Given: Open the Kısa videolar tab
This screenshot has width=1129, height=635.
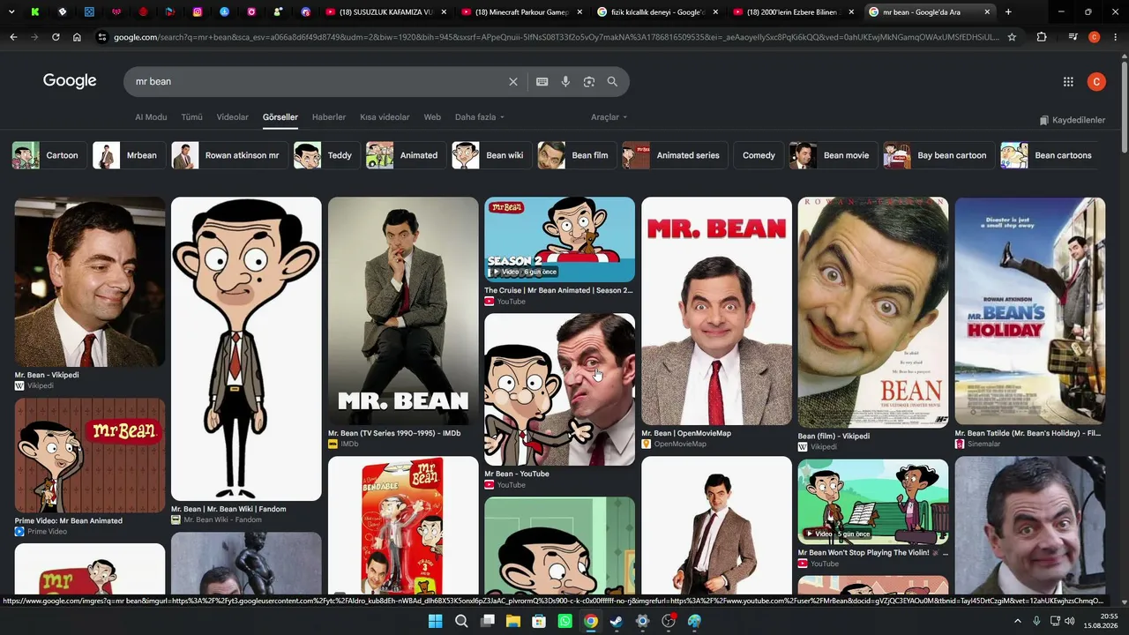Looking at the screenshot, I should tap(385, 117).
